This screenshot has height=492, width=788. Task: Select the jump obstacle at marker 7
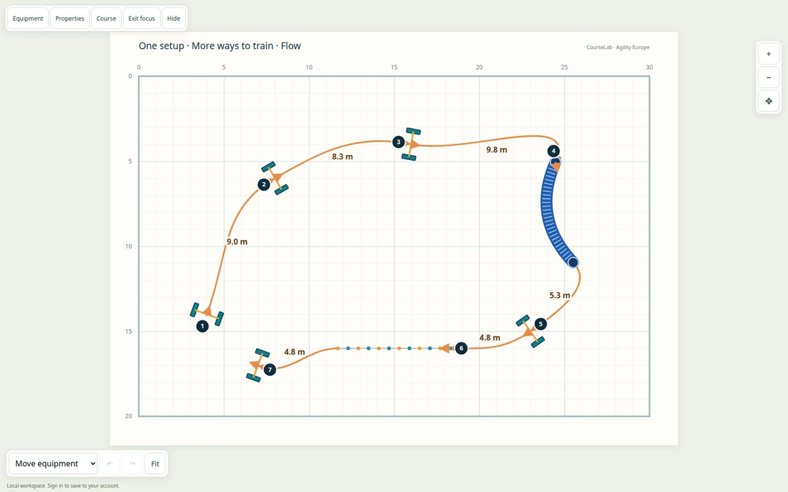click(258, 365)
